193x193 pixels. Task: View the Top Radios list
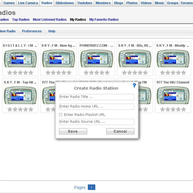click(x=21, y=20)
